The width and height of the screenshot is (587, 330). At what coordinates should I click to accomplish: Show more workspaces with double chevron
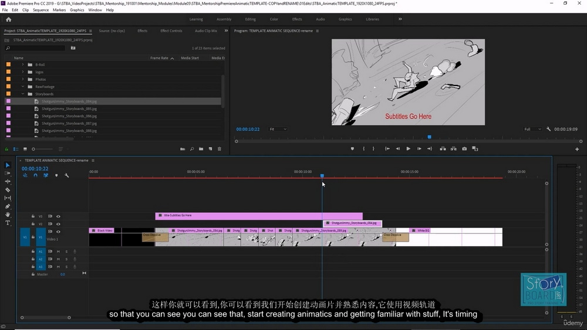click(x=400, y=19)
